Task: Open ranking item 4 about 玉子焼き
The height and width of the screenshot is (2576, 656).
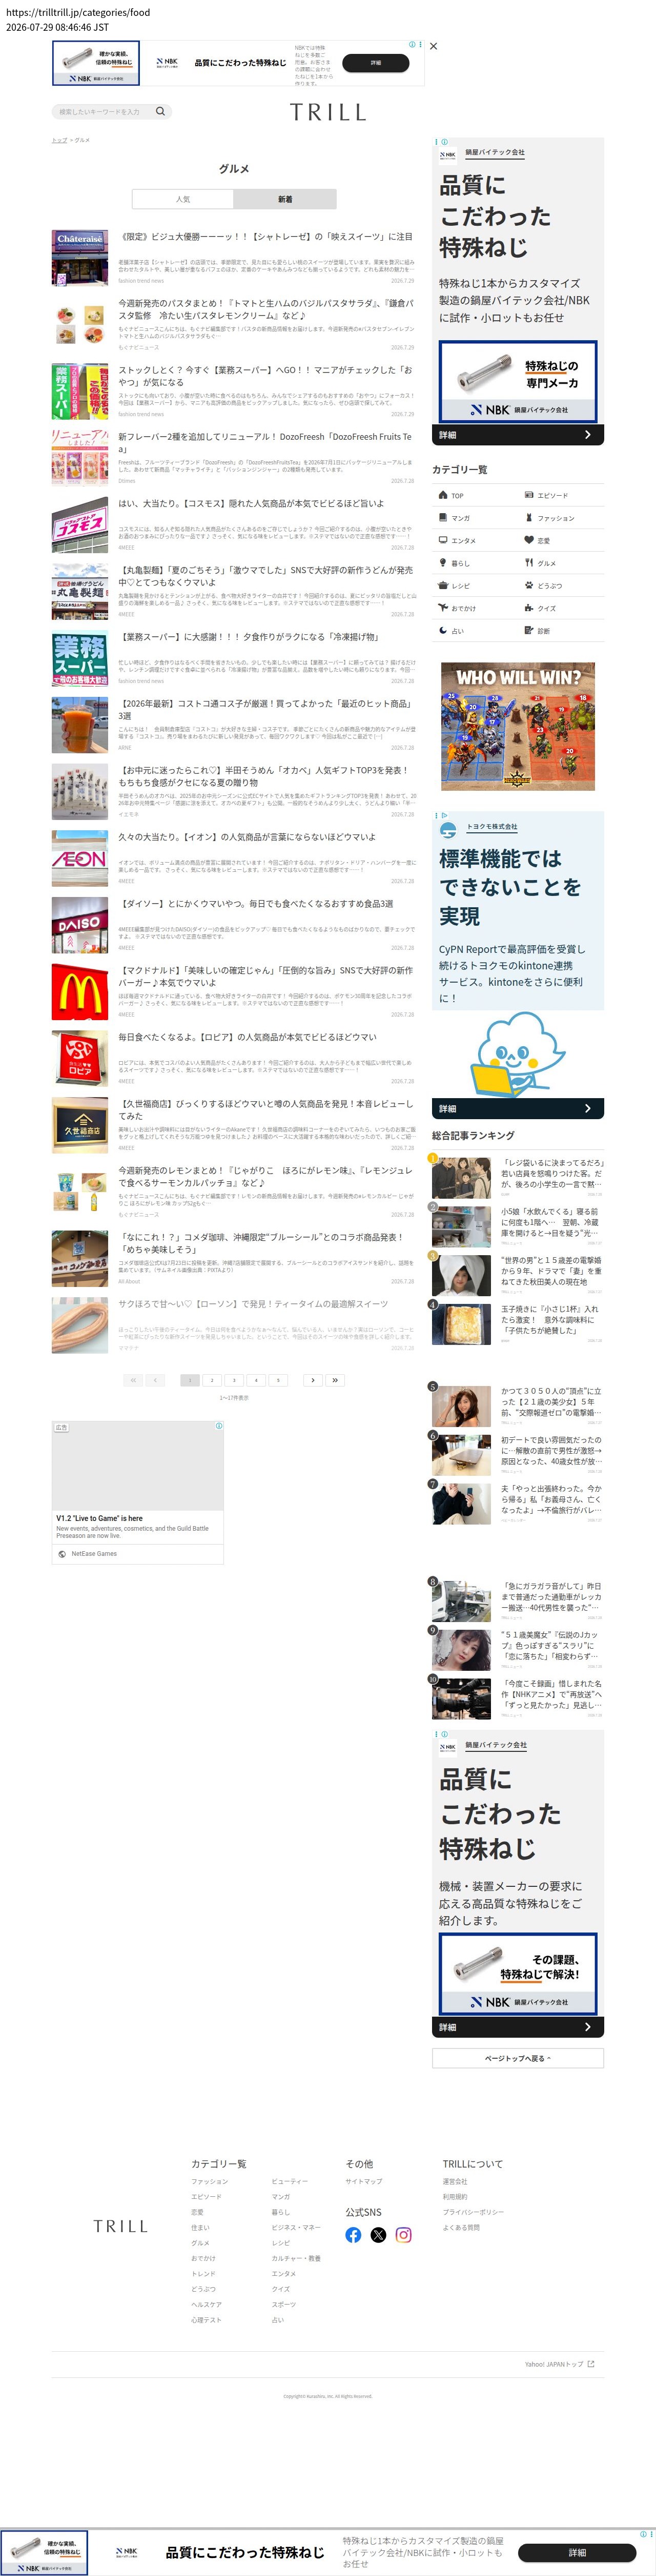Action: click(x=517, y=1323)
